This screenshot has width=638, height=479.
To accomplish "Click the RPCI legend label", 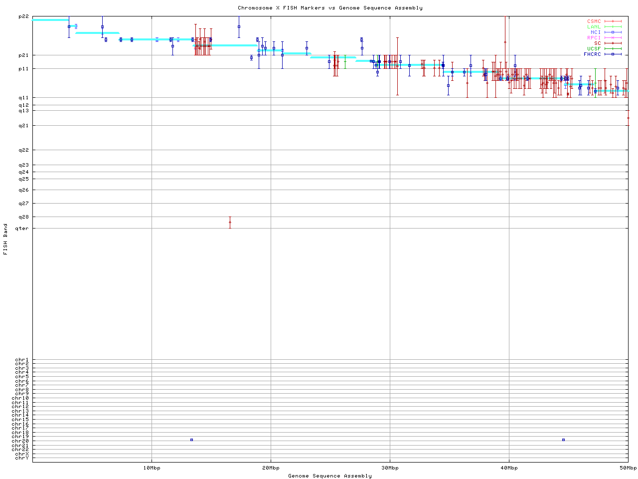I will coord(594,38).
